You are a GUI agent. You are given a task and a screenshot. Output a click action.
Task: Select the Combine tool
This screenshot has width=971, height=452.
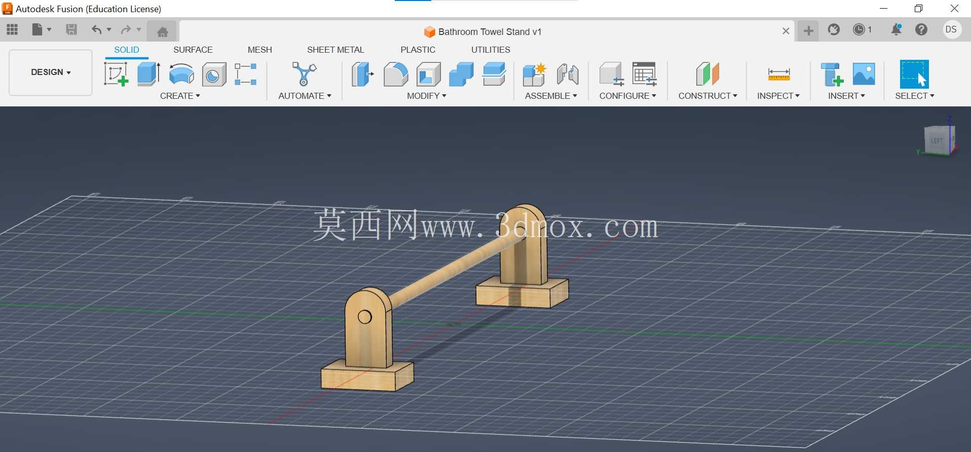[x=461, y=74]
